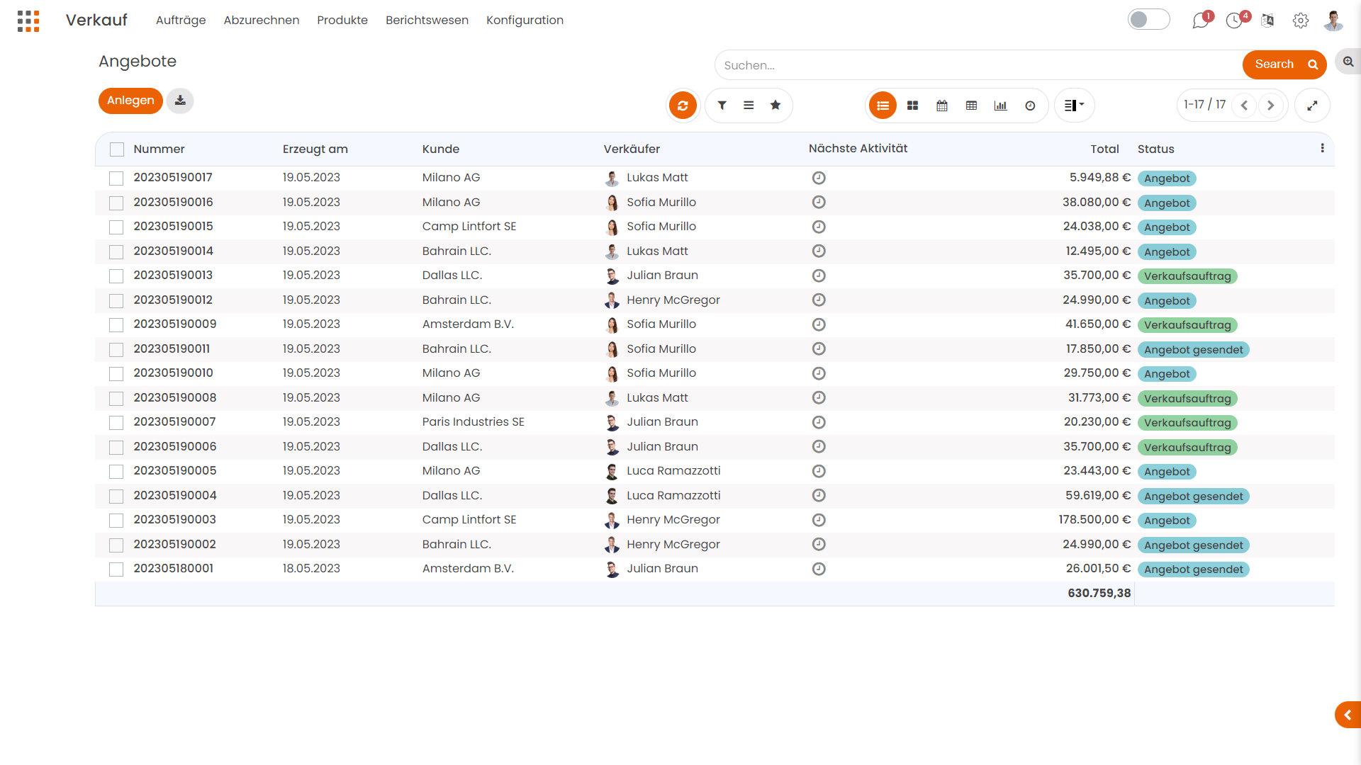
Task: Click Verkaufsauftrag status of order 202305190008
Action: (1187, 399)
